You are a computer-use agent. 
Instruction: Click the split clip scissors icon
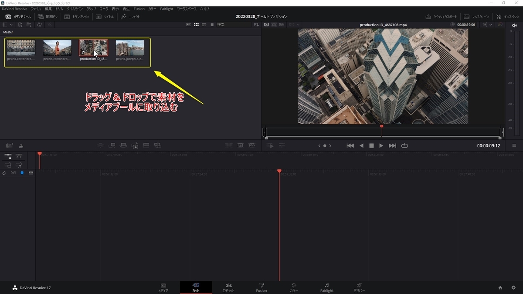tap(21, 145)
